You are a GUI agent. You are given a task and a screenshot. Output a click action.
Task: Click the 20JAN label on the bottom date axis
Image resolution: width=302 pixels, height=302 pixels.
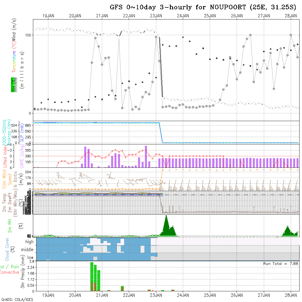[x=75, y=295]
